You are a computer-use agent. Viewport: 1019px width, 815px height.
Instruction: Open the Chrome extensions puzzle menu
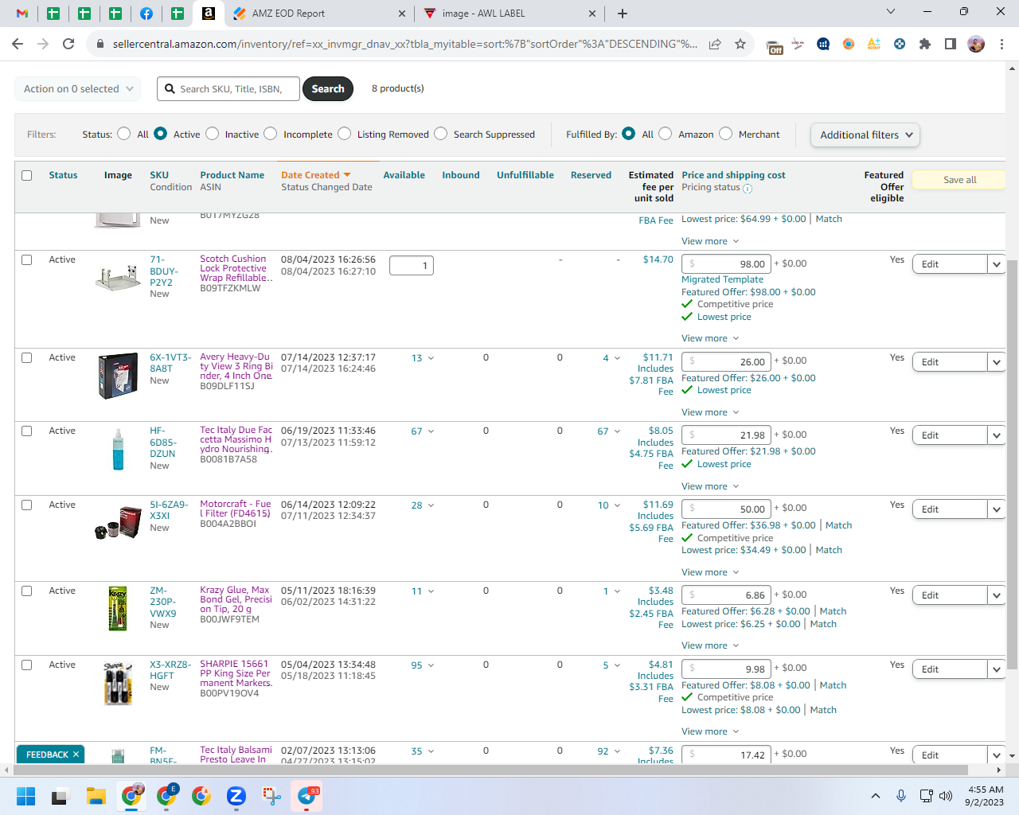tap(925, 44)
